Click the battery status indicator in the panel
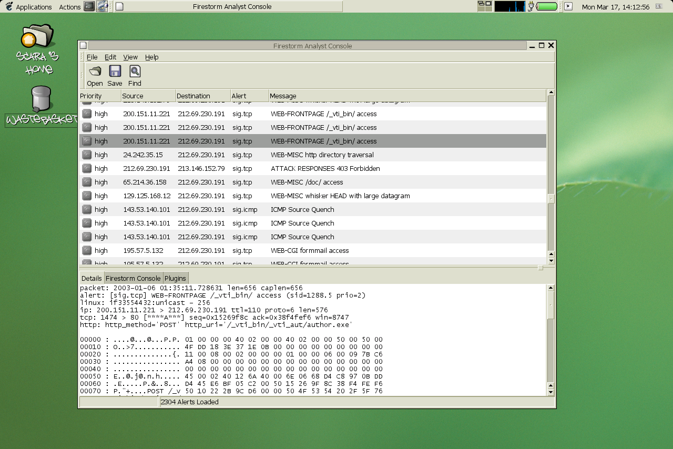This screenshot has height=449, width=673. (x=546, y=6)
